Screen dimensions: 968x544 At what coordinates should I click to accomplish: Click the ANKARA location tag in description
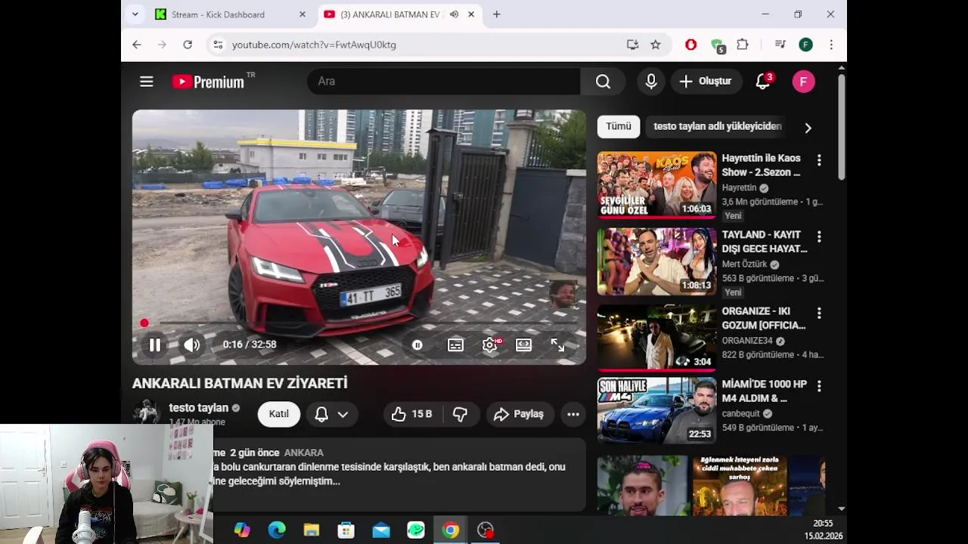click(x=304, y=453)
